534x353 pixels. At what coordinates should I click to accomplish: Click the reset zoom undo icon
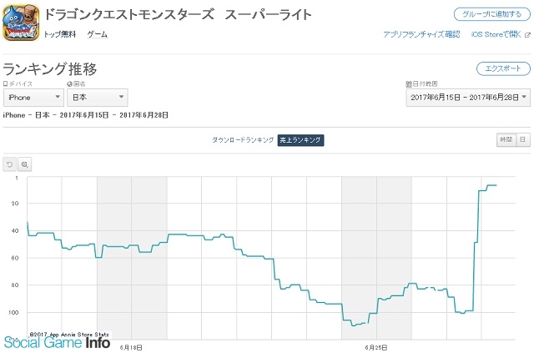pos(9,164)
